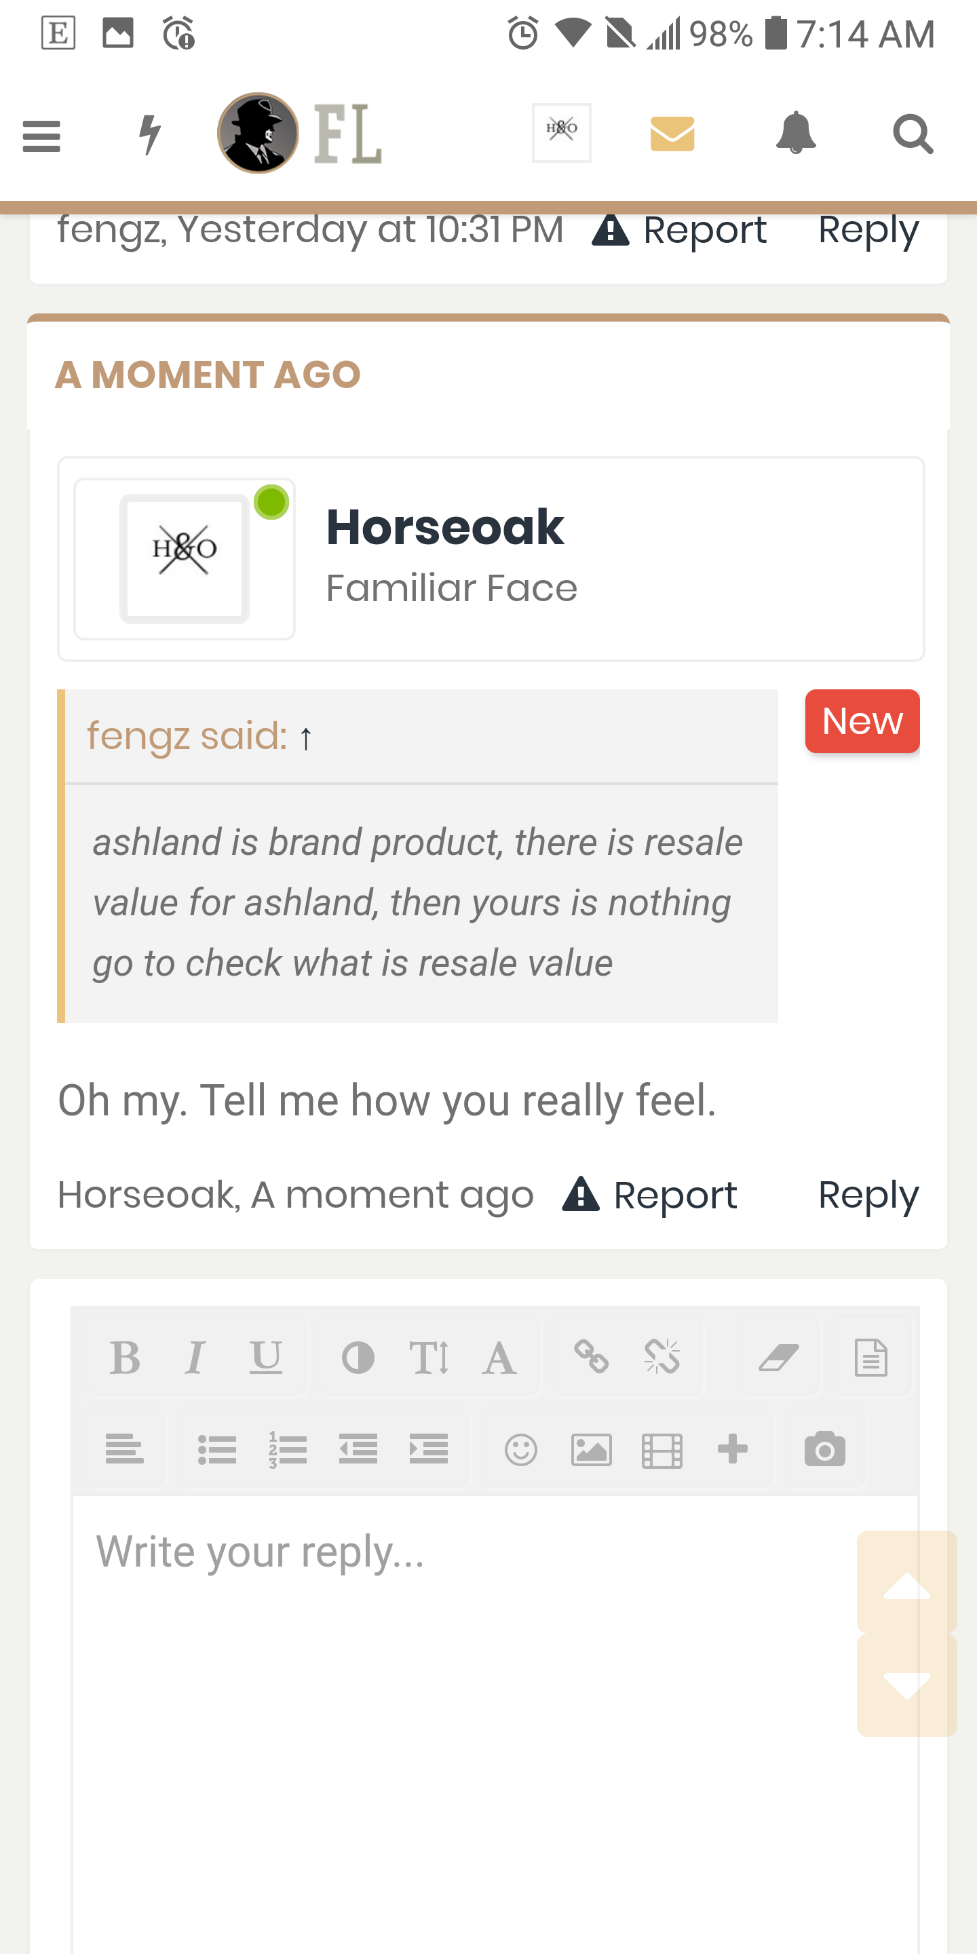Open the insert plus dropdown

tap(733, 1449)
